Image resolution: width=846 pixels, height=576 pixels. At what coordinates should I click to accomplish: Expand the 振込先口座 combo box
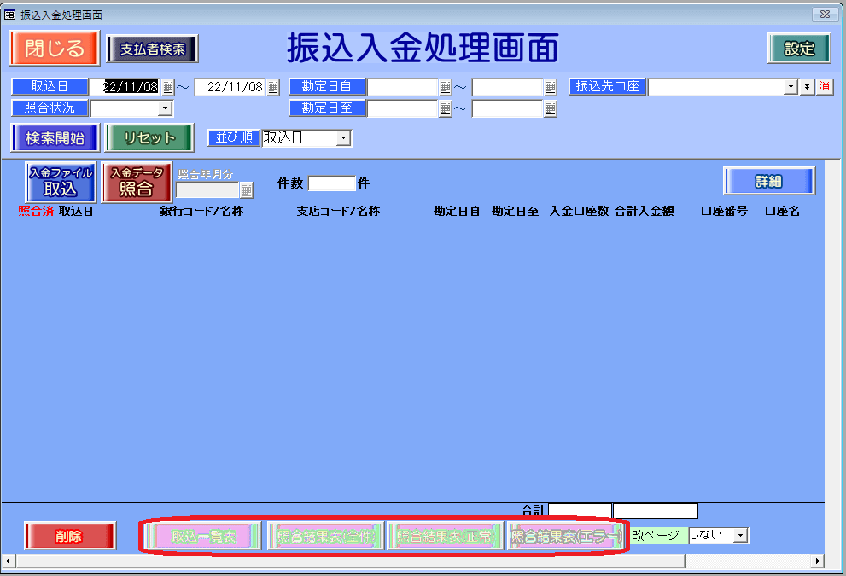point(791,87)
